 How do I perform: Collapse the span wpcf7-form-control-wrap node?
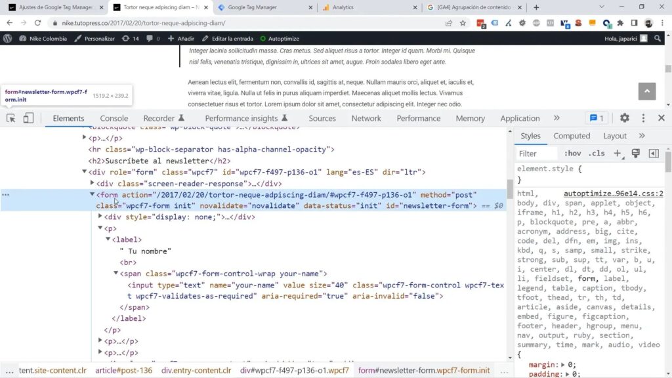click(115, 273)
